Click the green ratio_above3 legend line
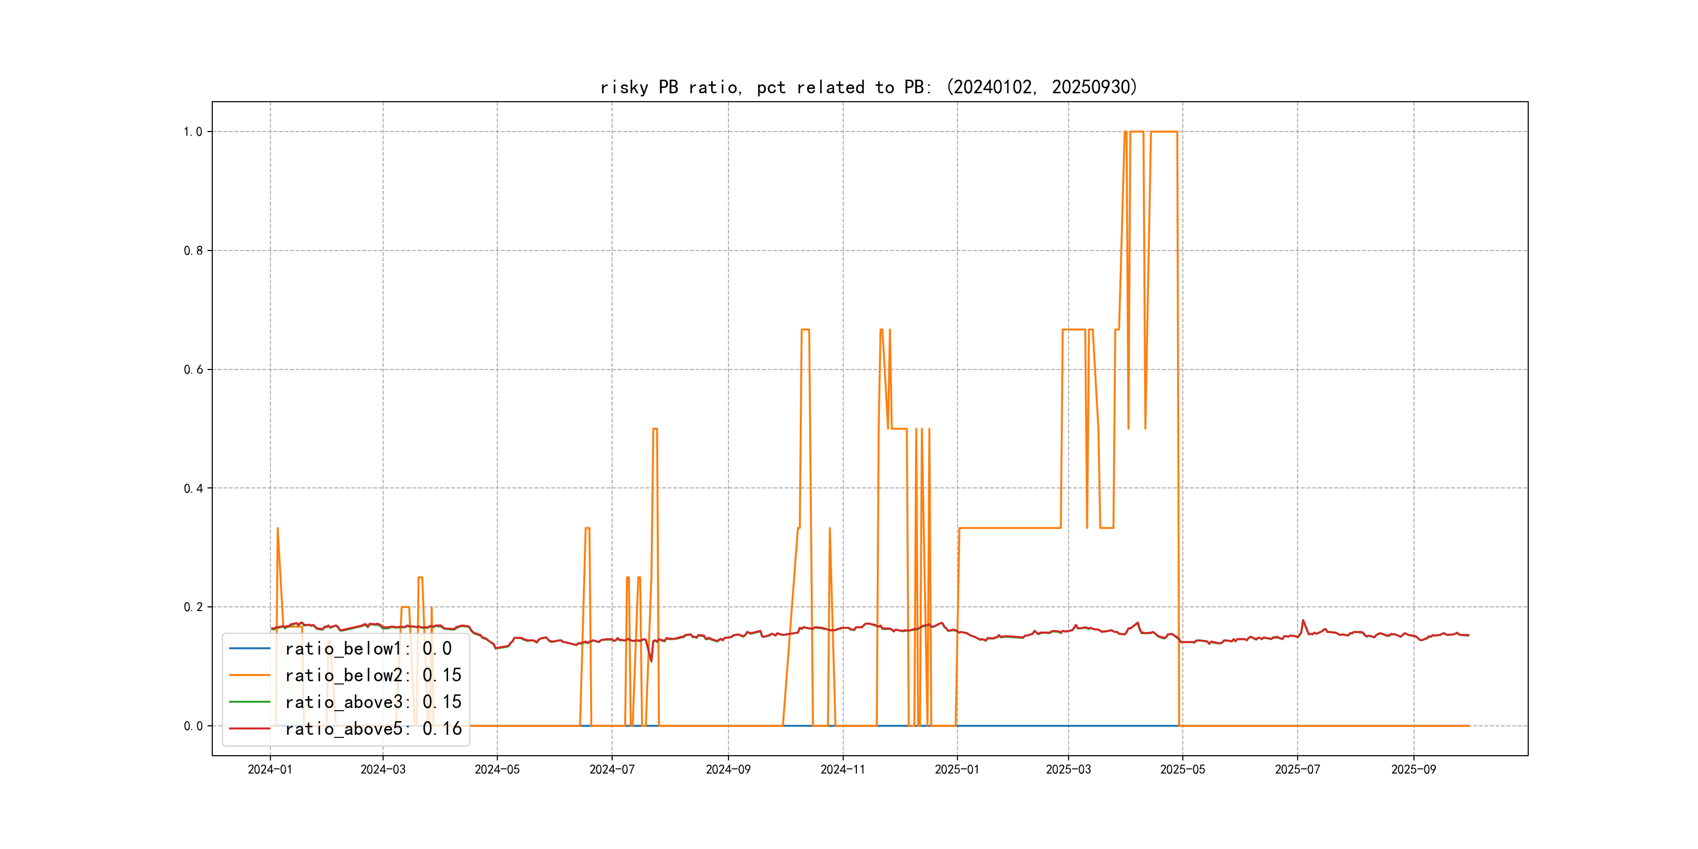 pos(249,702)
